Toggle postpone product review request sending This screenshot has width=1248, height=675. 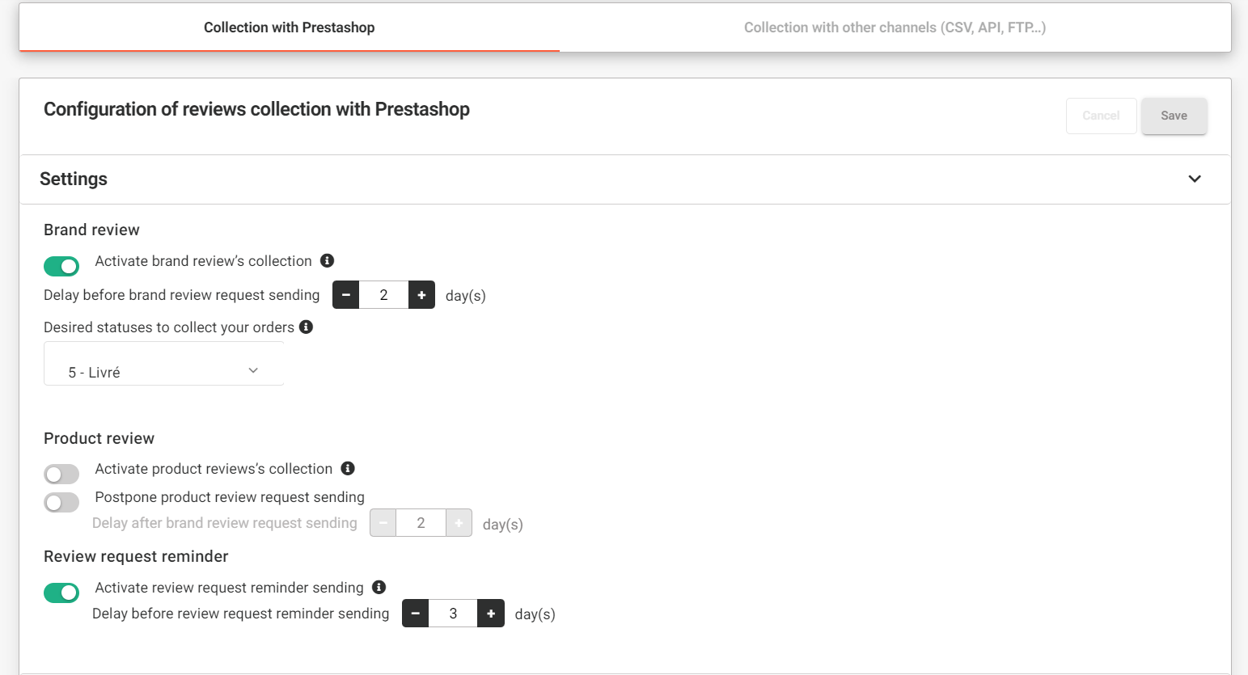(x=61, y=502)
